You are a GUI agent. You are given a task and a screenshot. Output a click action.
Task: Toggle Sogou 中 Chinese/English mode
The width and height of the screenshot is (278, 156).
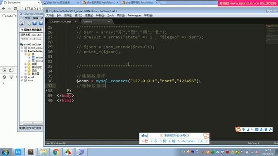click(243, 130)
